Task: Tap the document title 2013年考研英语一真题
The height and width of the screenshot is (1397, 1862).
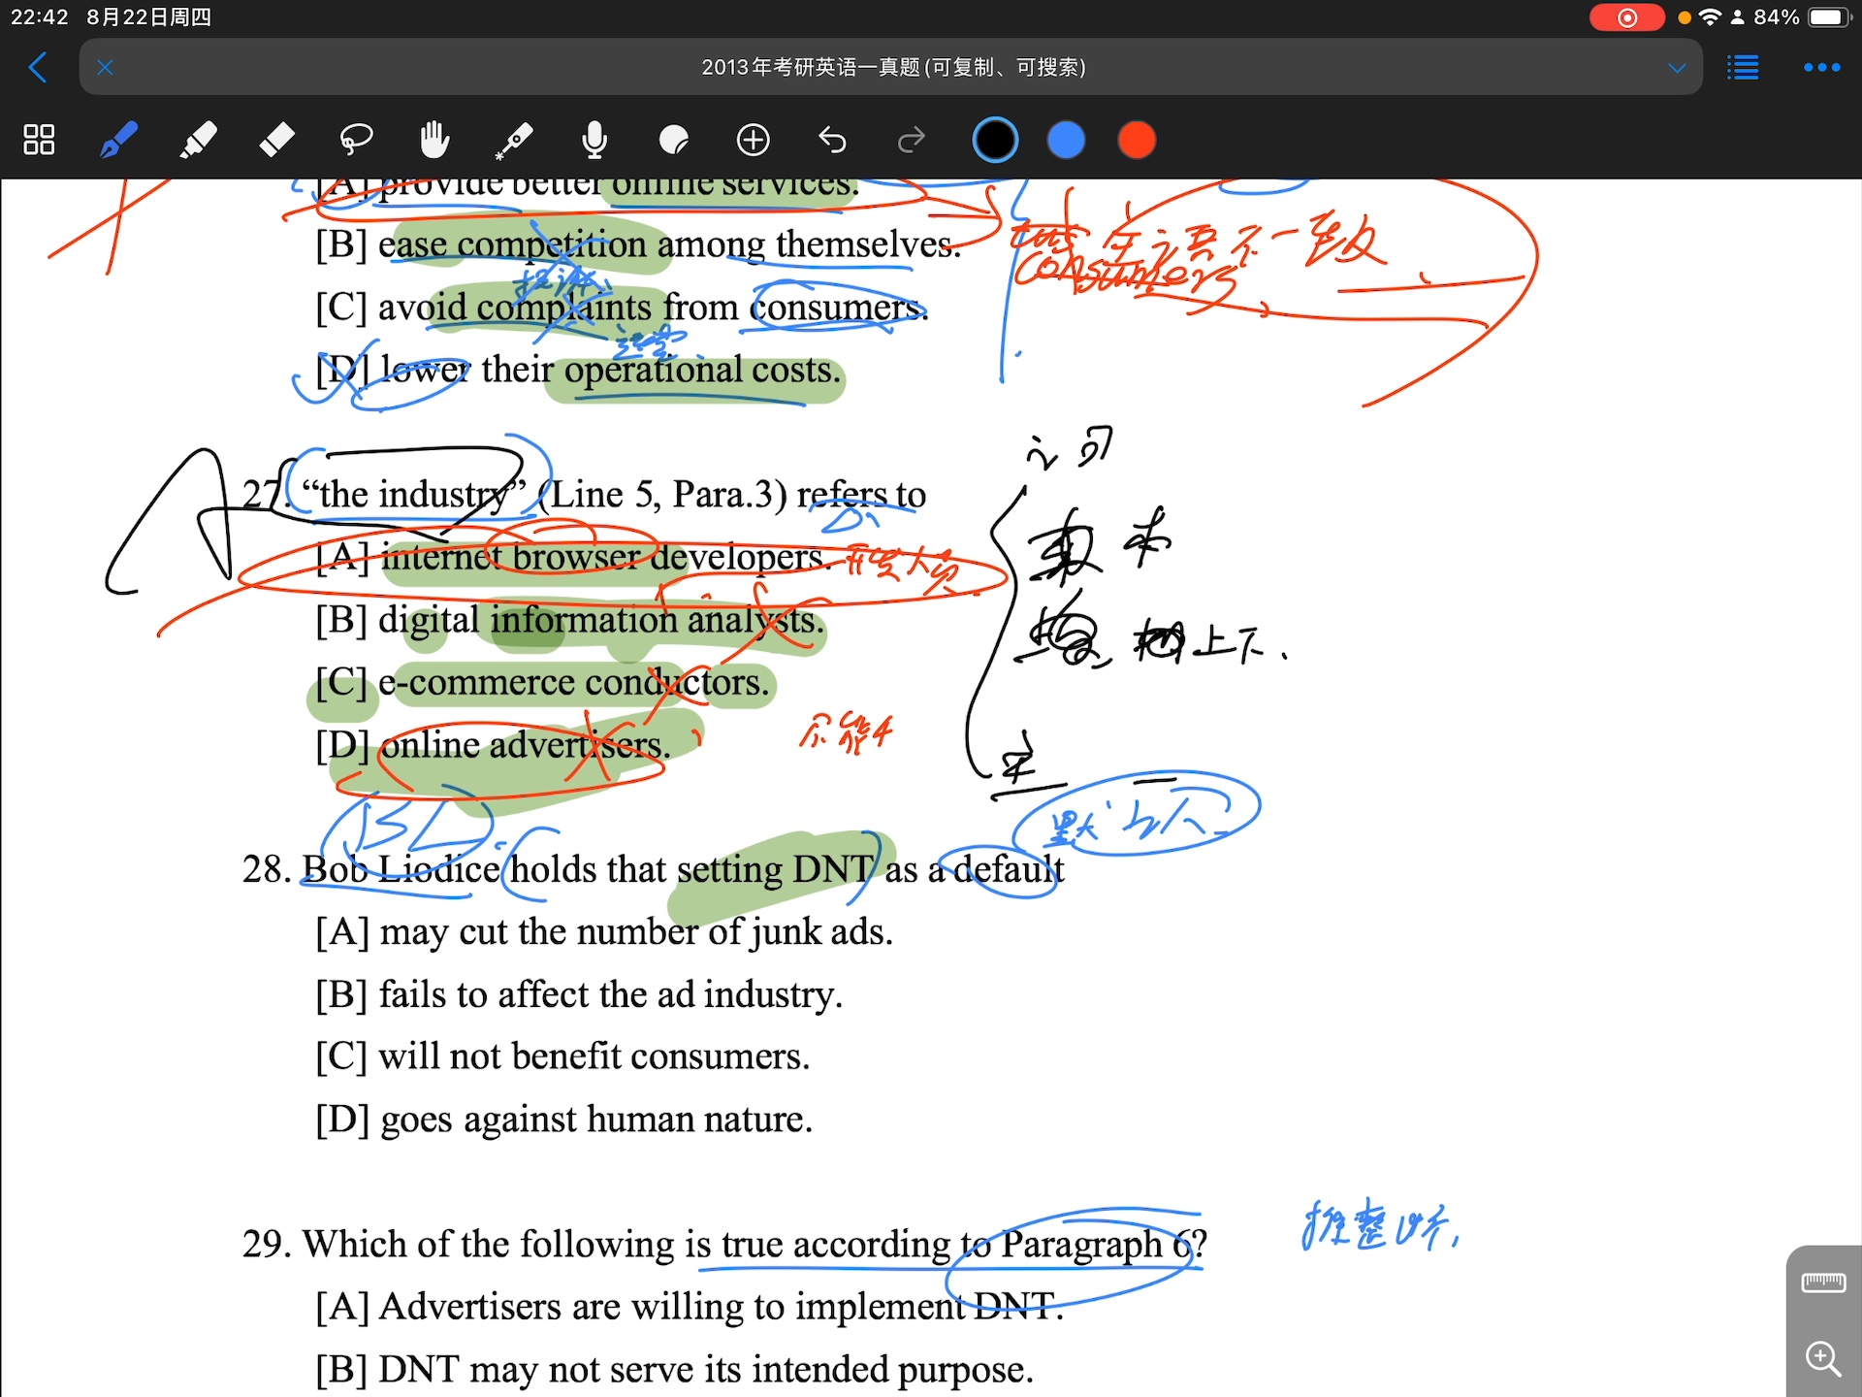Action: click(893, 67)
